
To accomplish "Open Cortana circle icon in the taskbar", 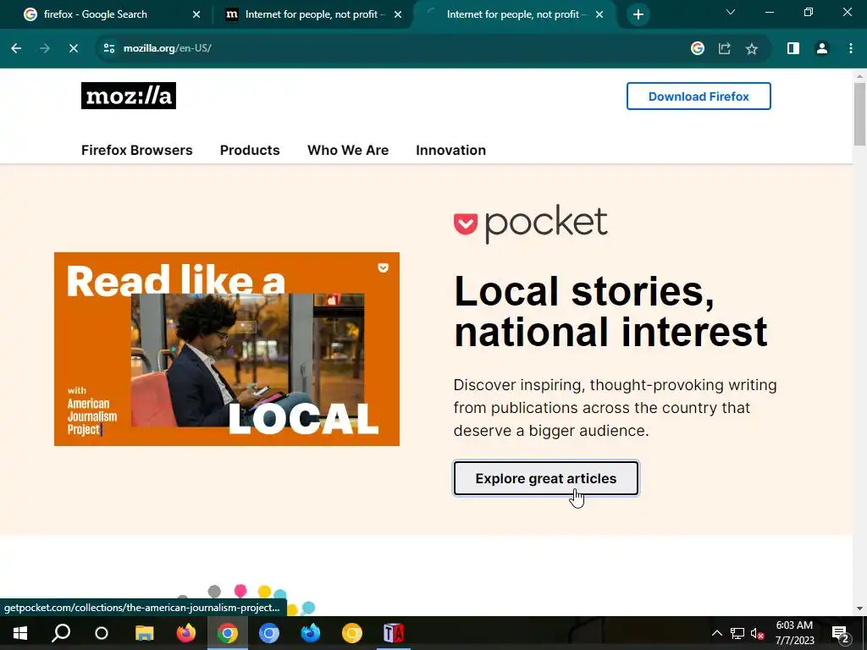I will [x=102, y=633].
